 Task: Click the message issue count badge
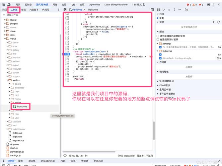click(x=201, y=5)
